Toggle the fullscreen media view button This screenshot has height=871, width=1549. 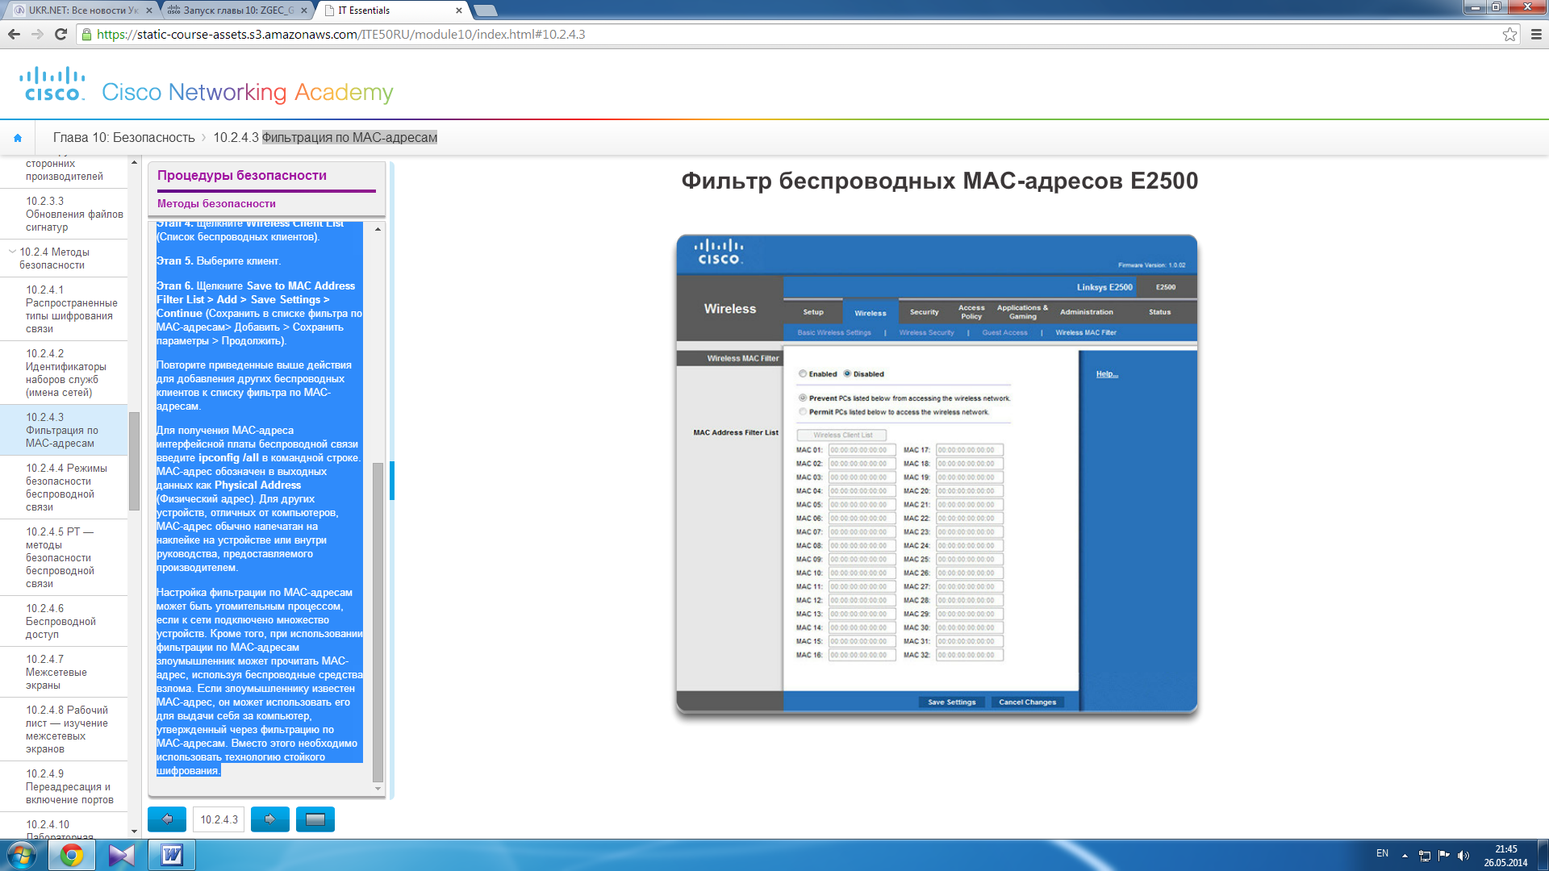click(x=315, y=819)
